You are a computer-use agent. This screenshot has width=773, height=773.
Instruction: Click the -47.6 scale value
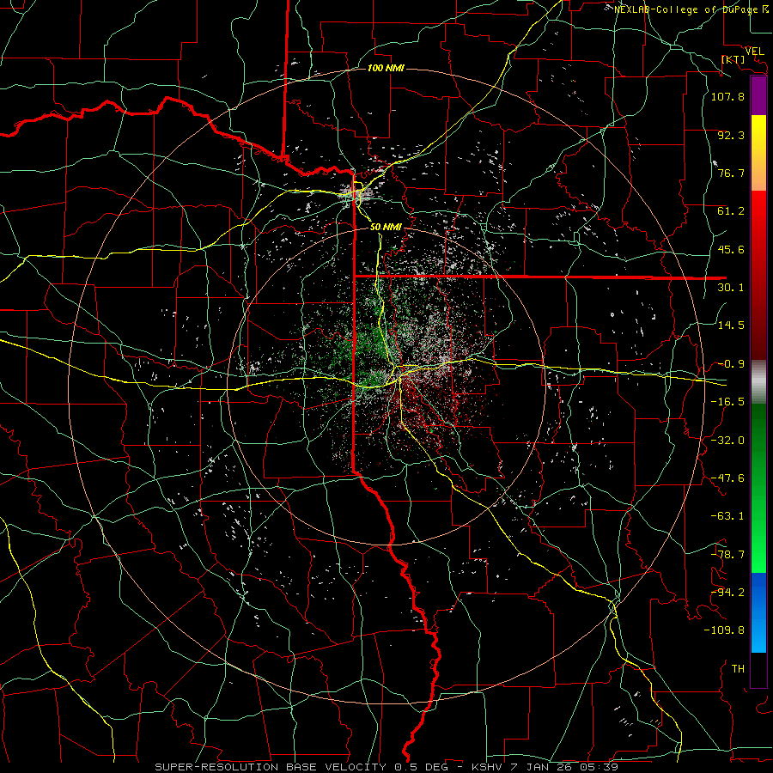coord(727,478)
